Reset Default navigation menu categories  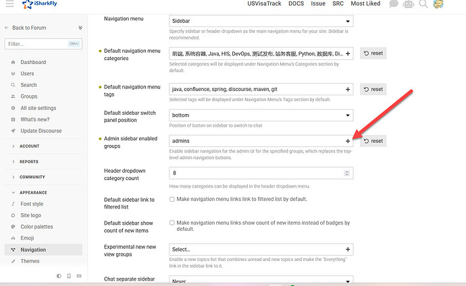tap(373, 53)
